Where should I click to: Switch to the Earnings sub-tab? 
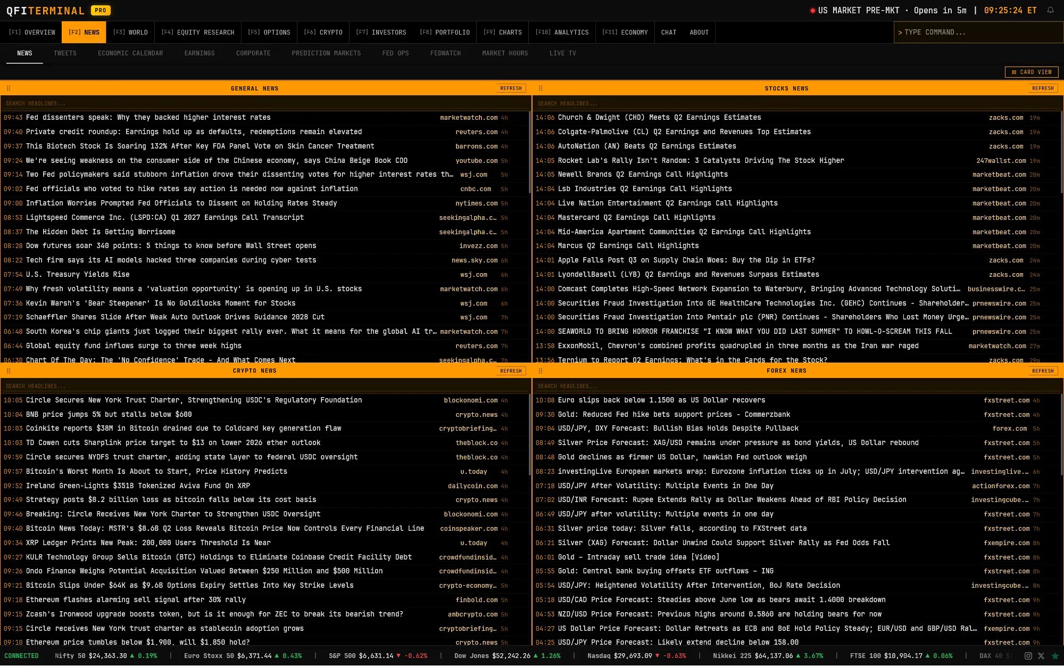[199, 53]
